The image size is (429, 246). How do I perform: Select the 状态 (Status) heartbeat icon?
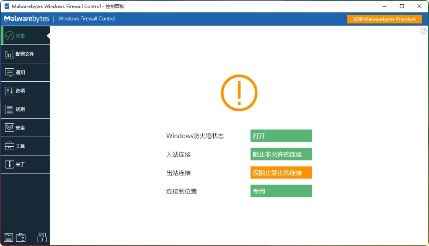[x=10, y=36]
